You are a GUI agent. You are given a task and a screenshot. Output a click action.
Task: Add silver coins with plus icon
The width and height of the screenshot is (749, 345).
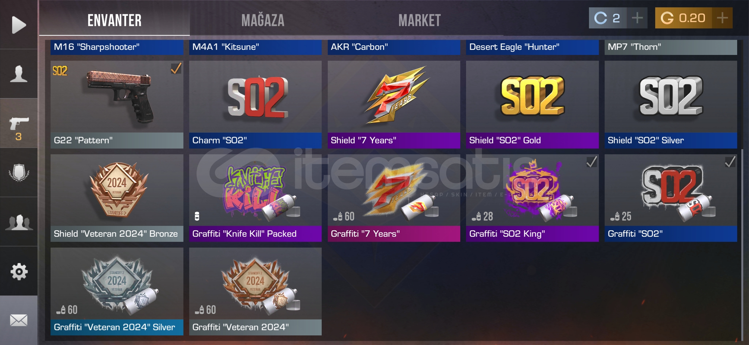pyautogui.click(x=637, y=18)
